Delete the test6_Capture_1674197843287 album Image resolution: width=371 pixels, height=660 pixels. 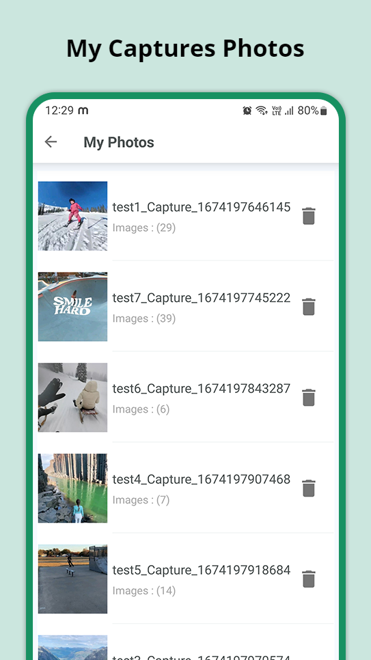(309, 398)
